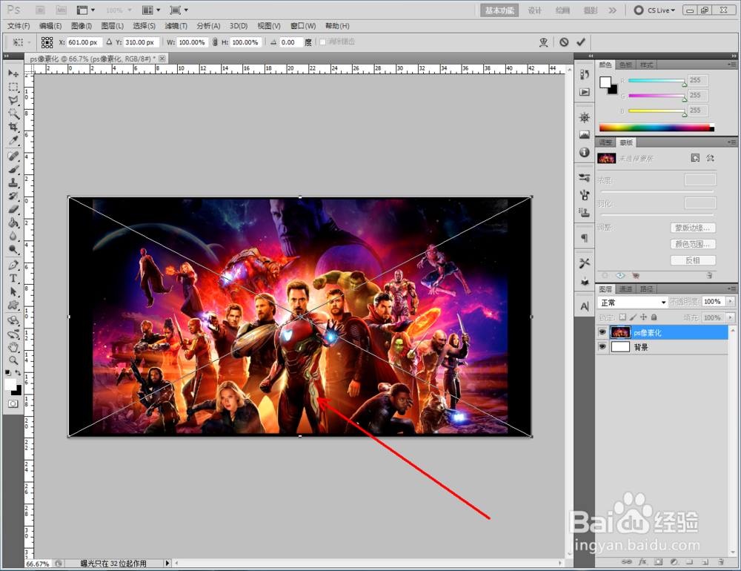Click the color spectrum ramp

(657, 128)
